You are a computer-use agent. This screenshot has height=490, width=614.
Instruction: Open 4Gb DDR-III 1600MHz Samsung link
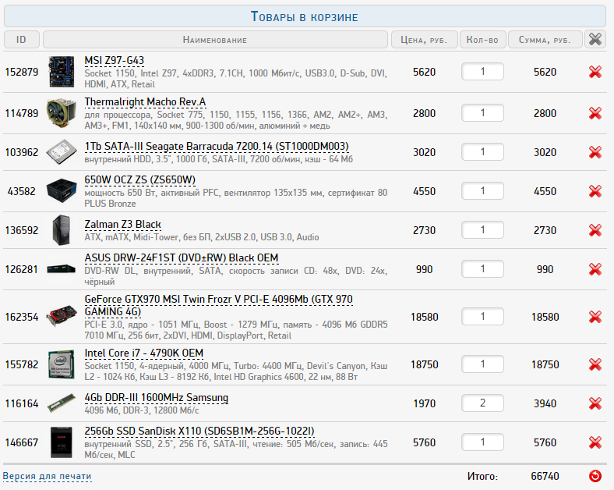click(157, 397)
